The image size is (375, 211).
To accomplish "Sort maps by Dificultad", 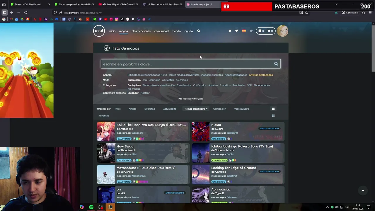I will pos(150,109).
